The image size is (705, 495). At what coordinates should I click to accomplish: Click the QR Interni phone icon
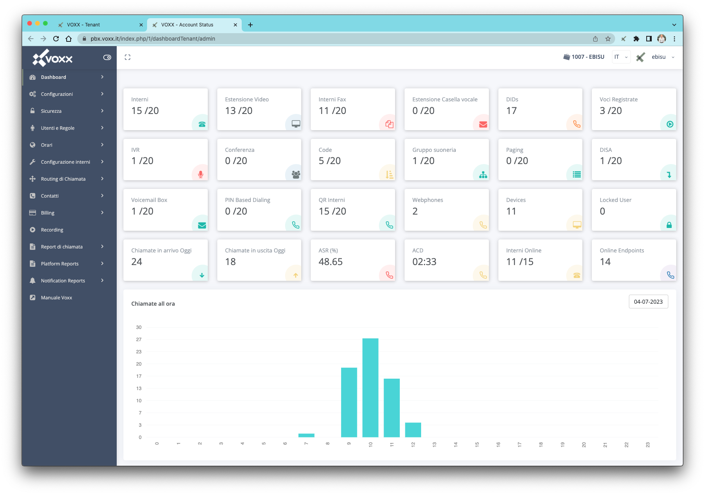[x=389, y=225]
